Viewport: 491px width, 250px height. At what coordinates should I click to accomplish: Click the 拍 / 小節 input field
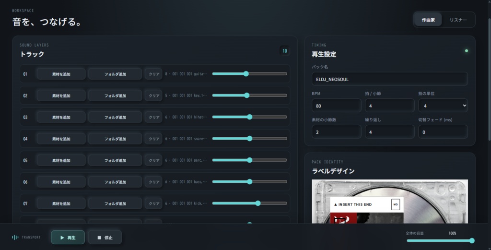(389, 106)
